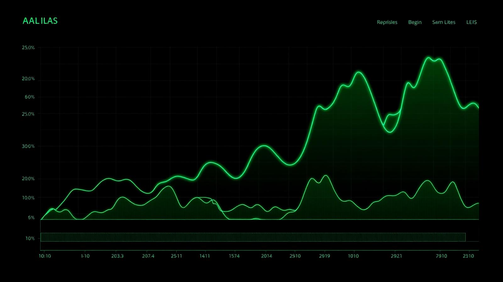The image size is (503, 282).
Task: Click y-axis label 10.0%
Action: [28, 198]
